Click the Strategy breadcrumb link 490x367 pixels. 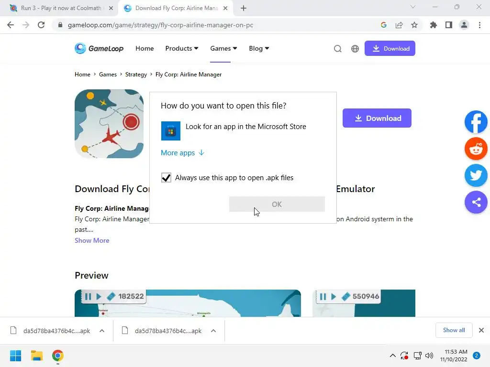click(136, 74)
